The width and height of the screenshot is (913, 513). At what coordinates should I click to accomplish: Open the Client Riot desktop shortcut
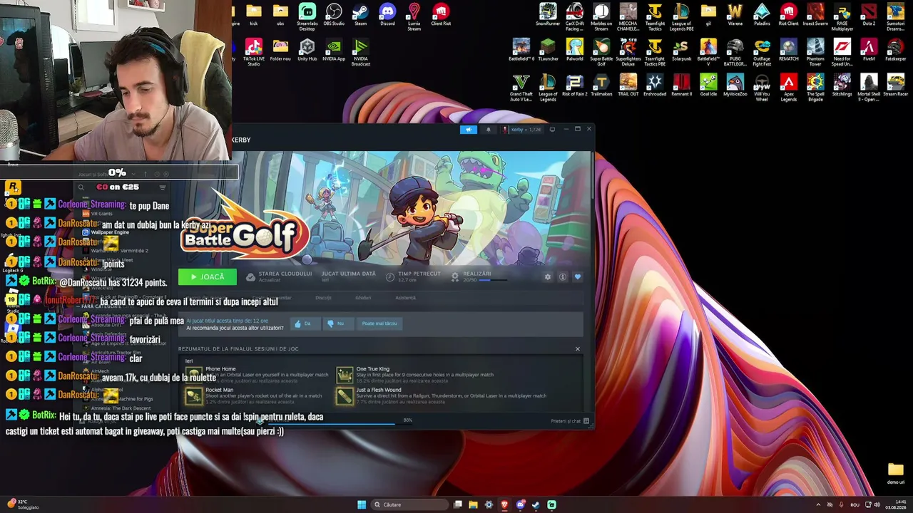pyautogui.click(x=441, y=14)
